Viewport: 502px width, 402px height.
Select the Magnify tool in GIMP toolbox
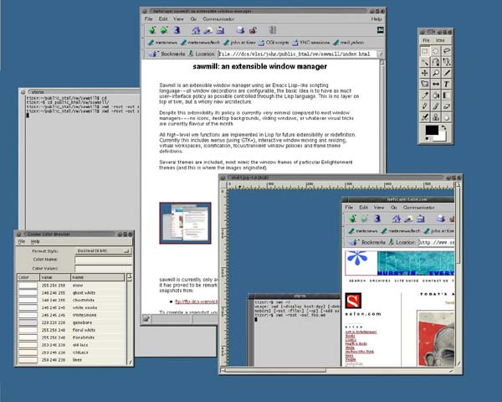pyautogui.click(x=436, y=73)
